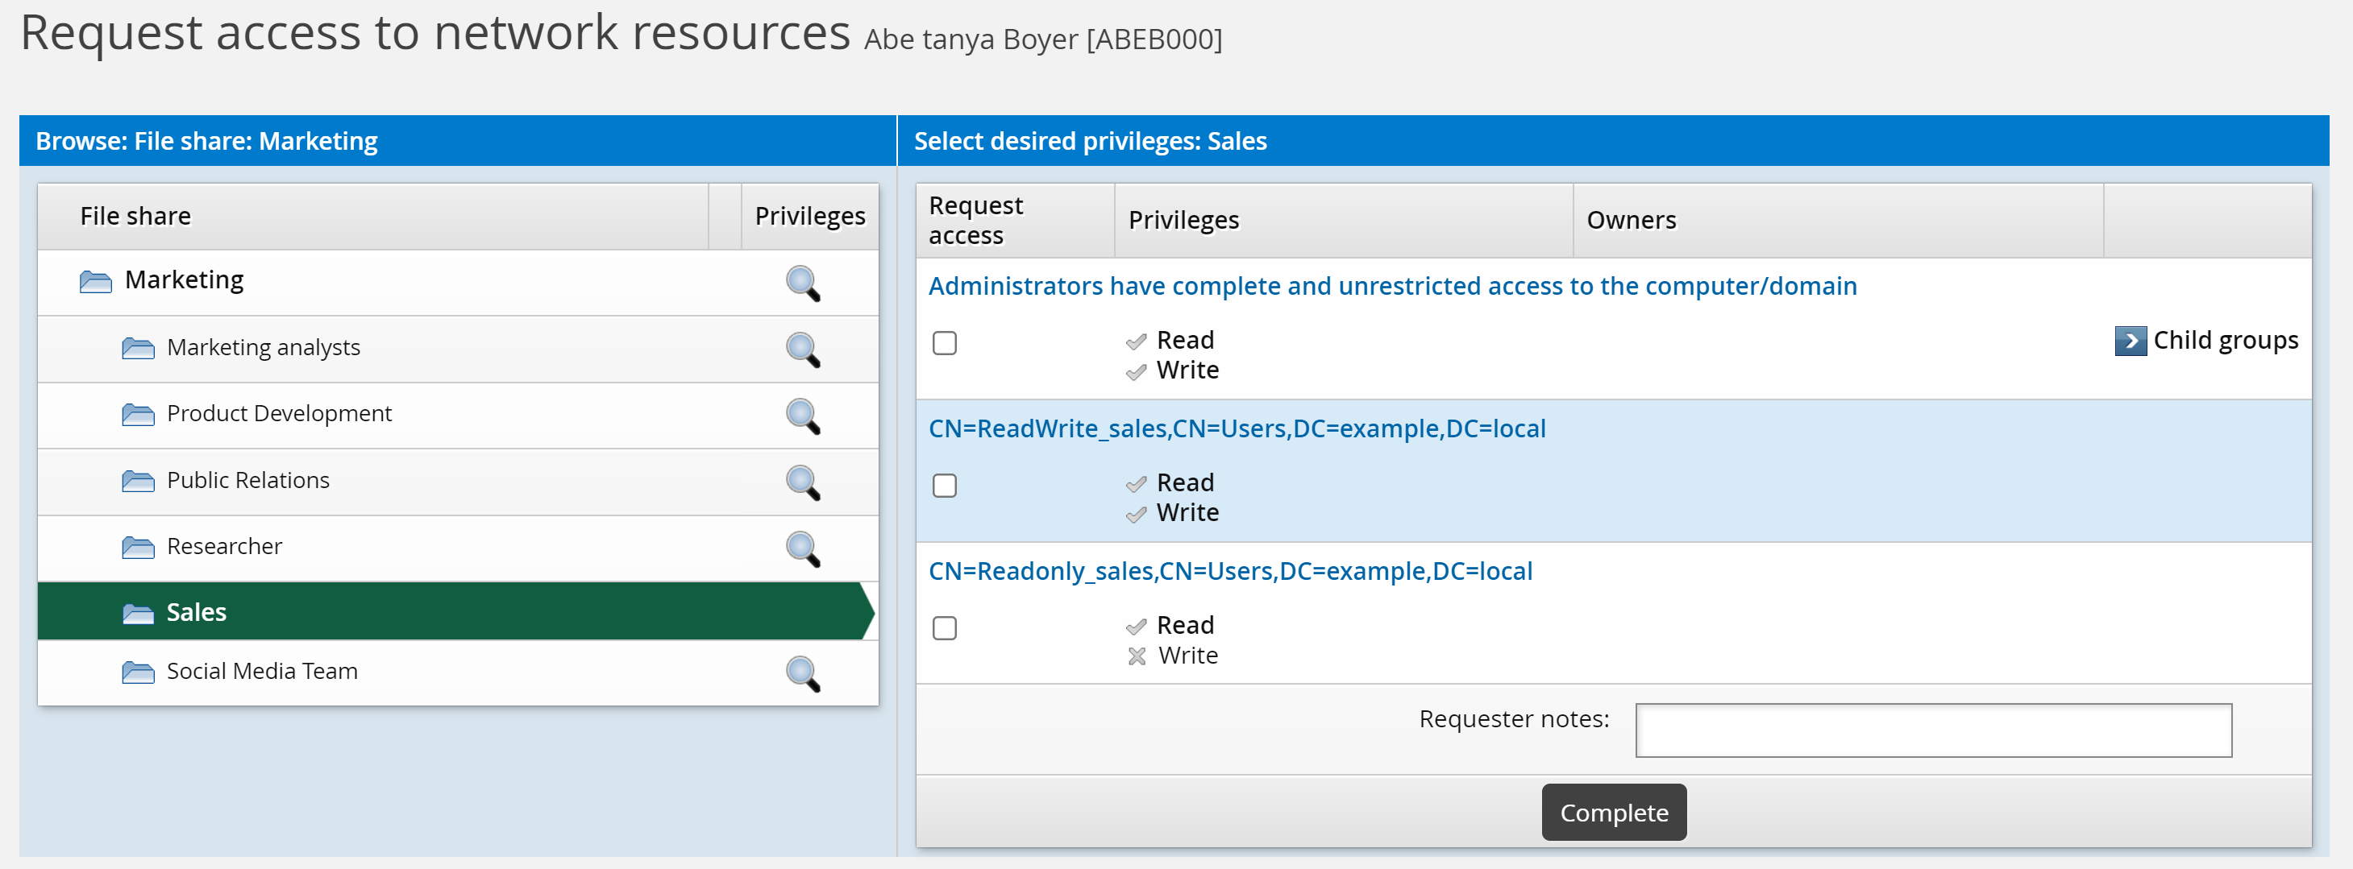The width and height of the screenshot is (2353, 869).
Task: Open the Public Relations folder item
Action: pyautogui.click(x=247, y=480)
